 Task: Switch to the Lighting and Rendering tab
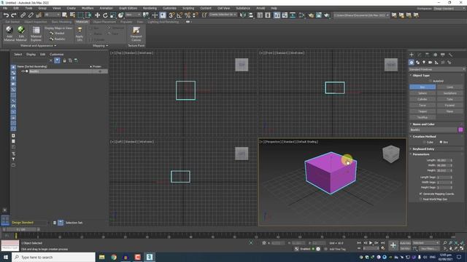(x=163, y=22)
